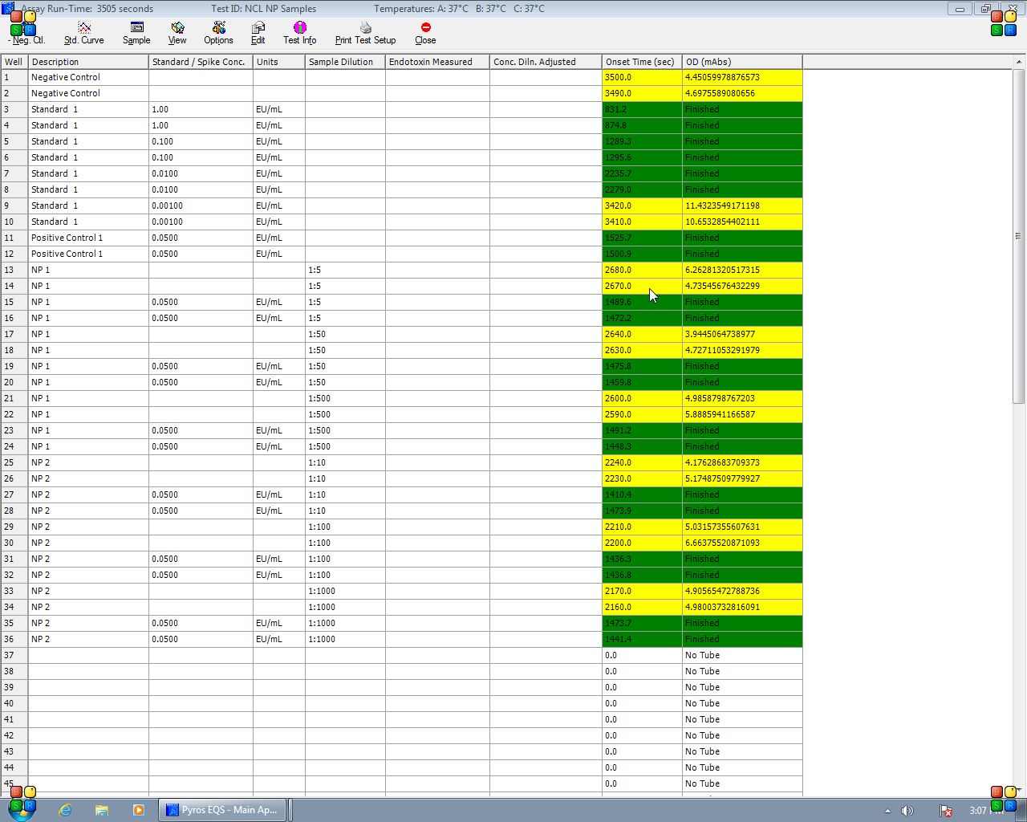1027x822 pixels.
Task: Click the Well column header
Action: [14, 62]
